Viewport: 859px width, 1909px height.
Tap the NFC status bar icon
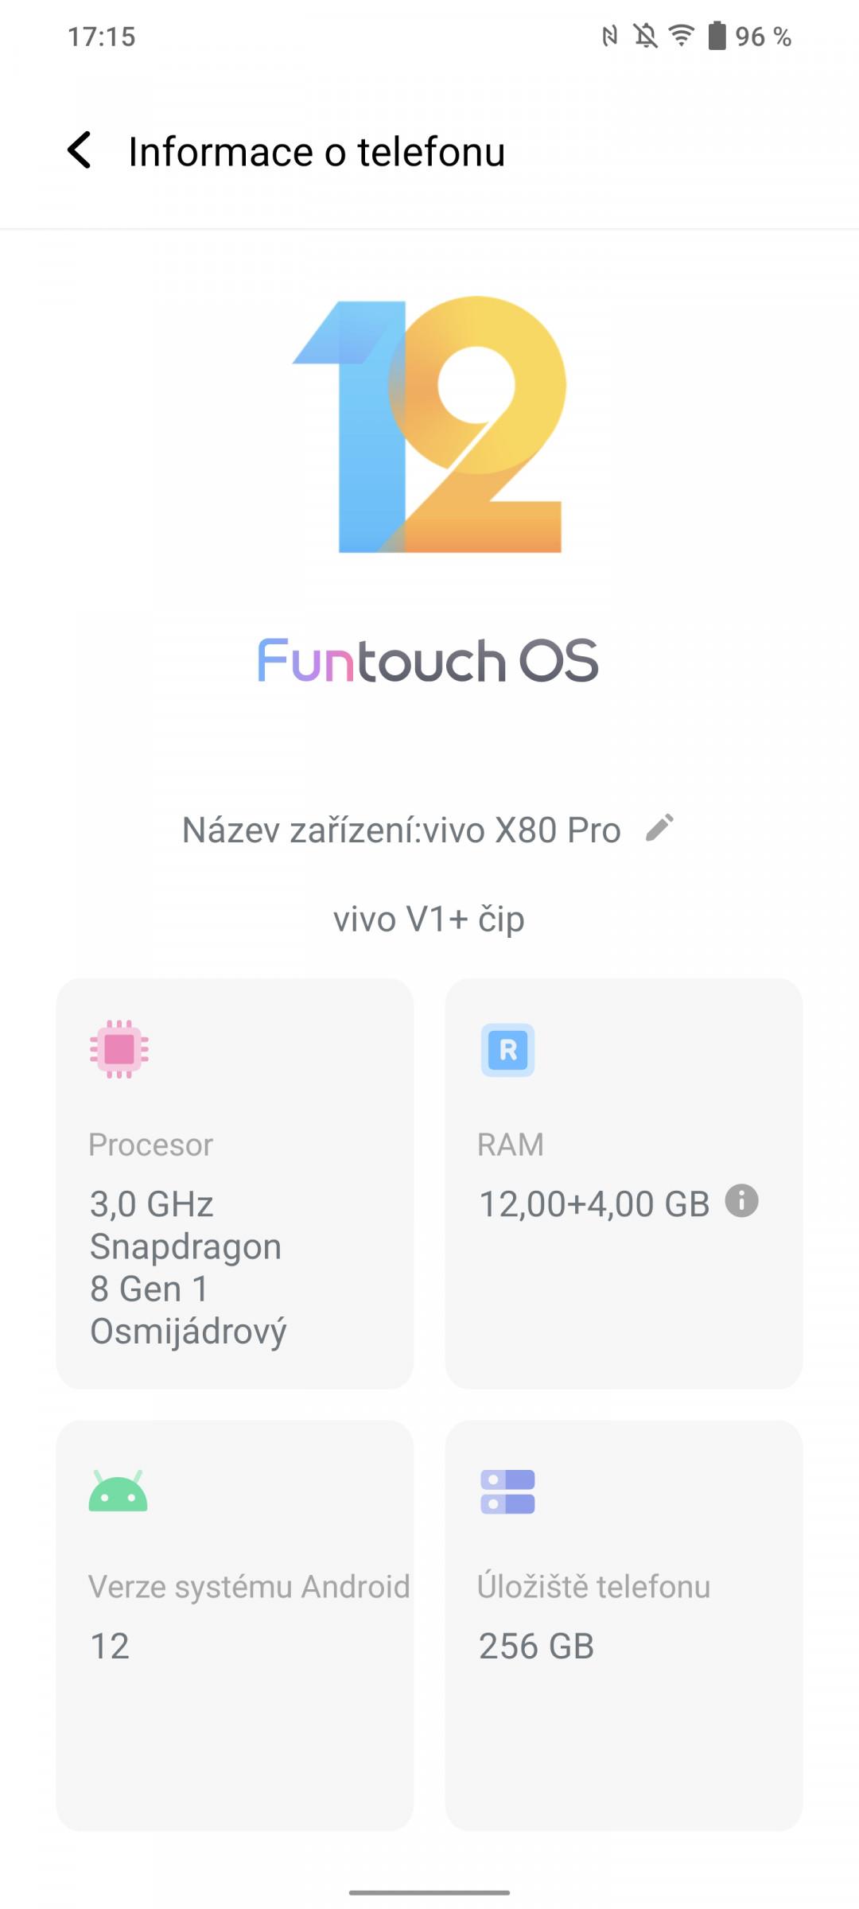point(609,36)
